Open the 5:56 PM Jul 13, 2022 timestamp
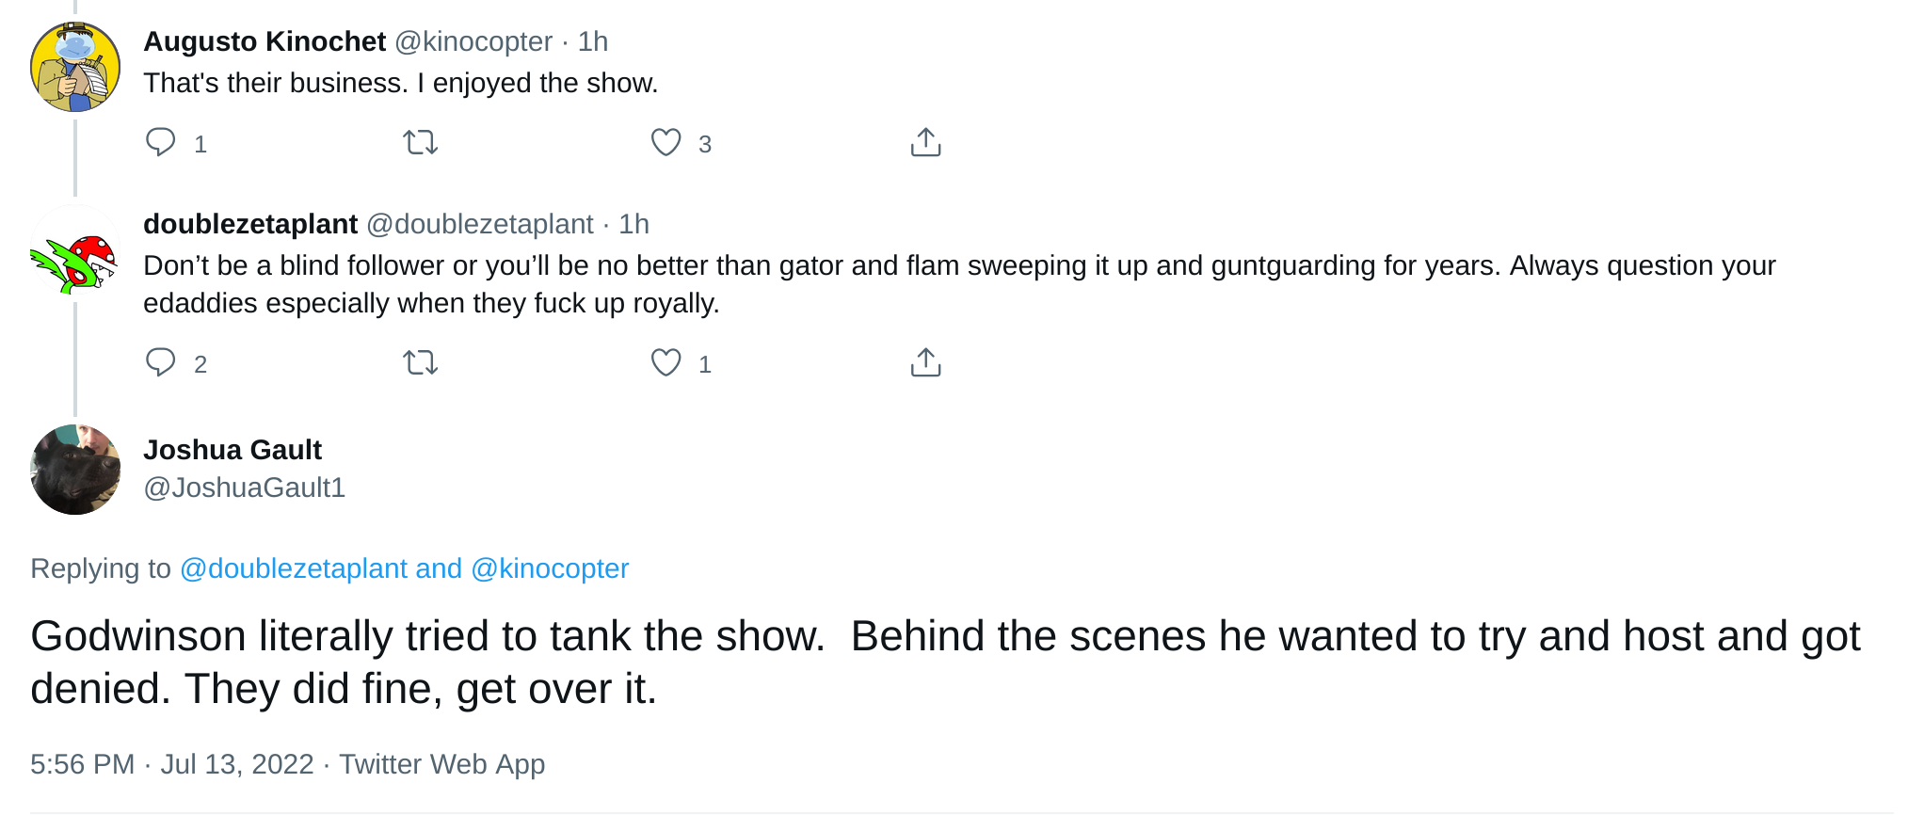Screen dimensions: 1924x815 point(172,764)
